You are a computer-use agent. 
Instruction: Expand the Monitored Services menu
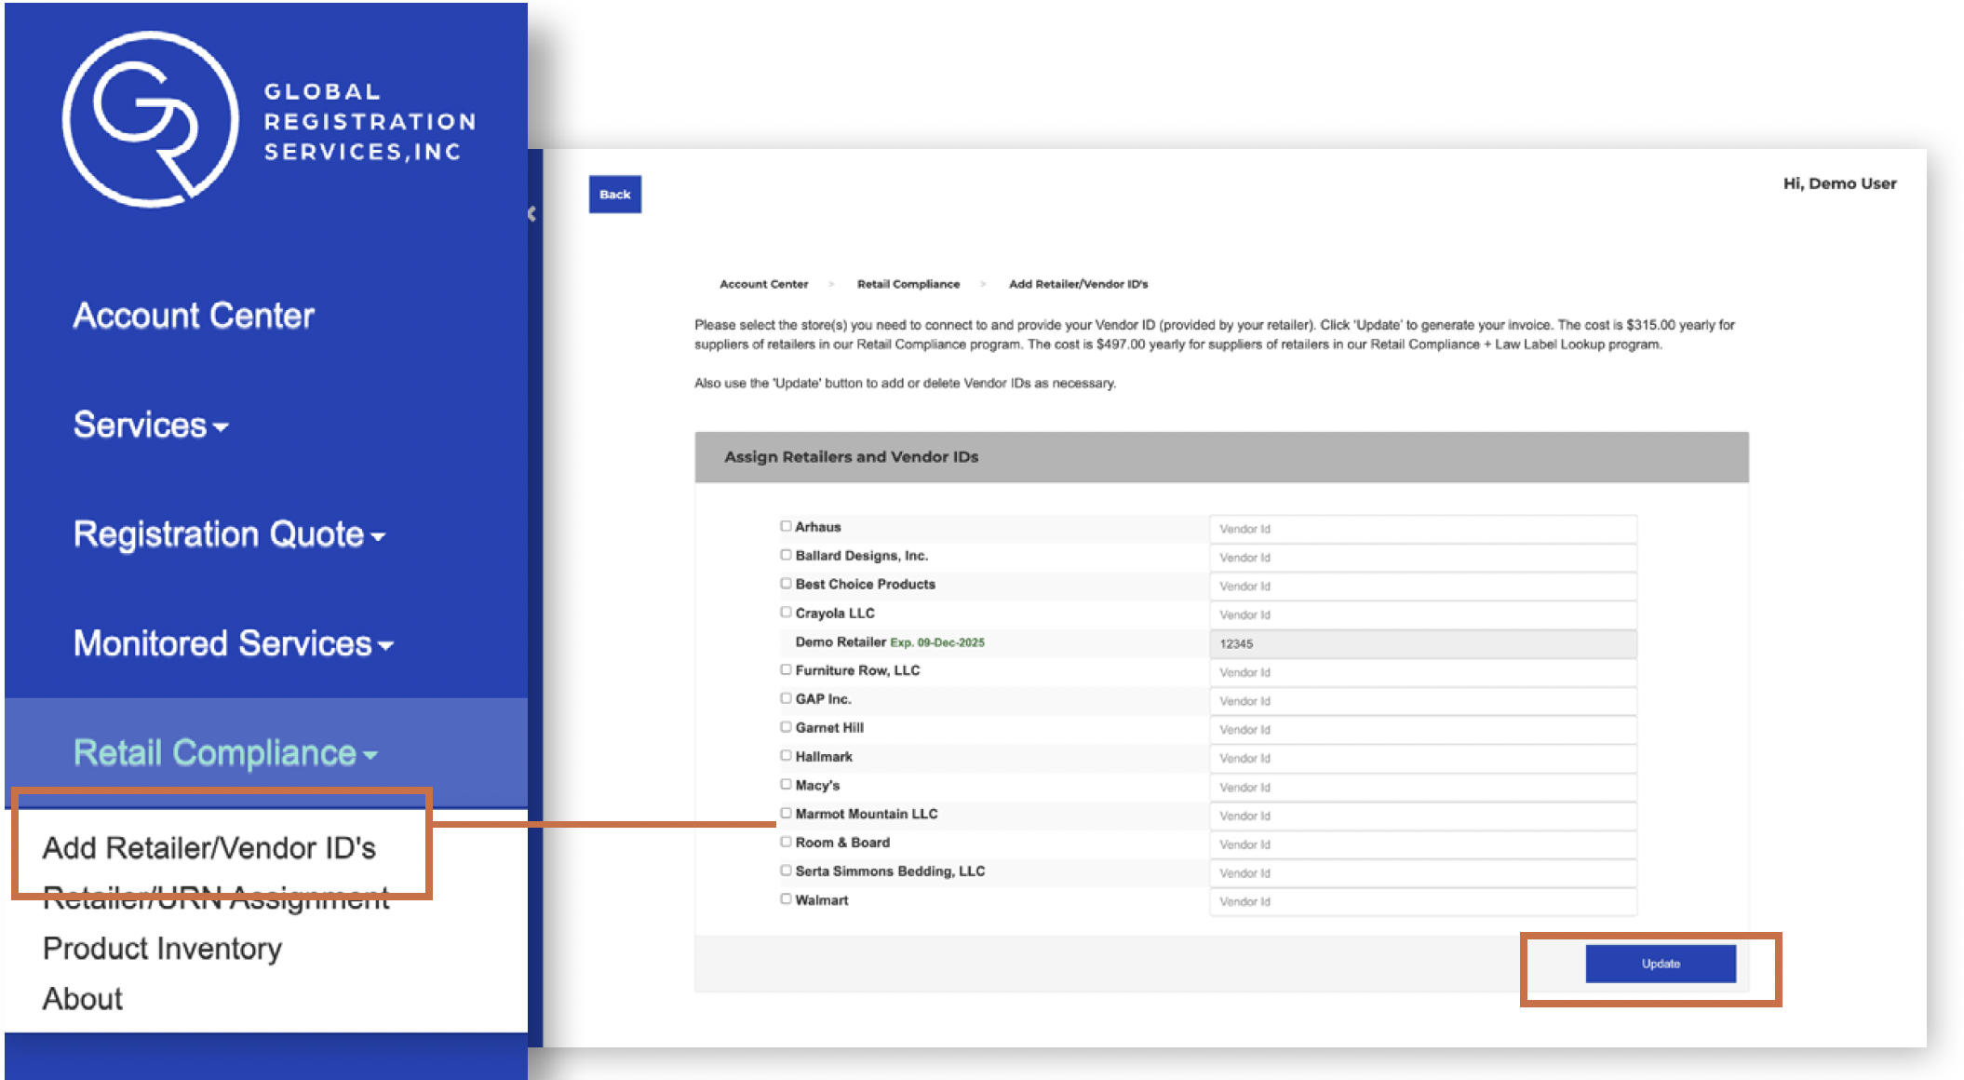click(233, 643)
